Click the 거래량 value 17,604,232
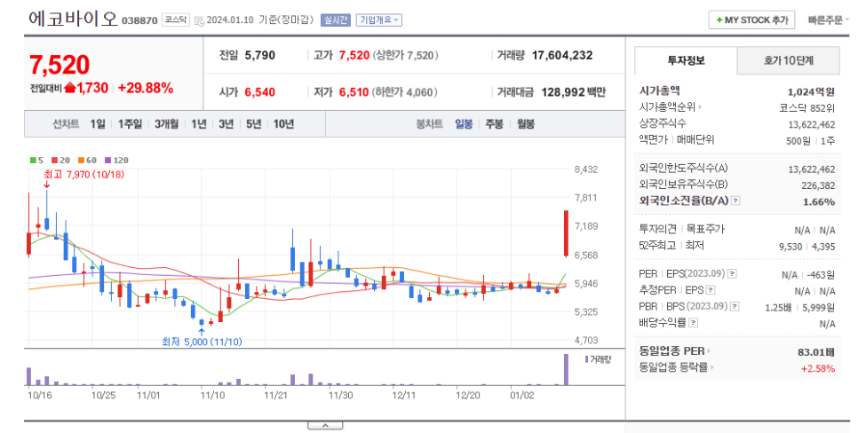This screenshot has height=433, width=858. (562, 55)
